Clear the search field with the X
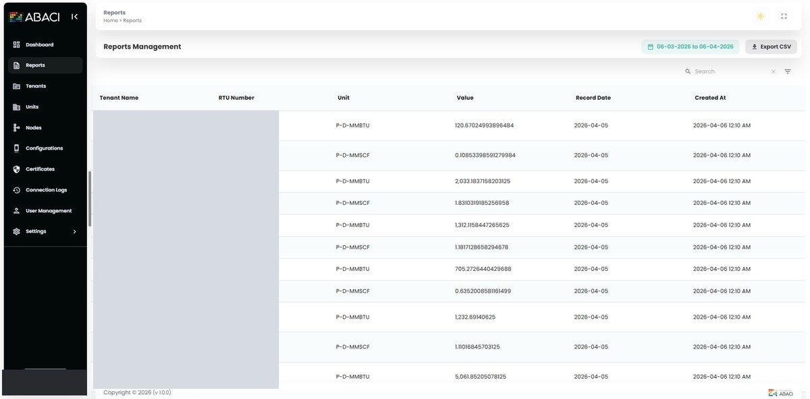 click(x=773, y=71)
